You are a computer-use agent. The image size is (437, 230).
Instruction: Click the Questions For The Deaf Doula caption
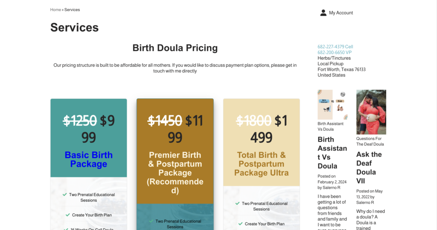coord(369,141)
